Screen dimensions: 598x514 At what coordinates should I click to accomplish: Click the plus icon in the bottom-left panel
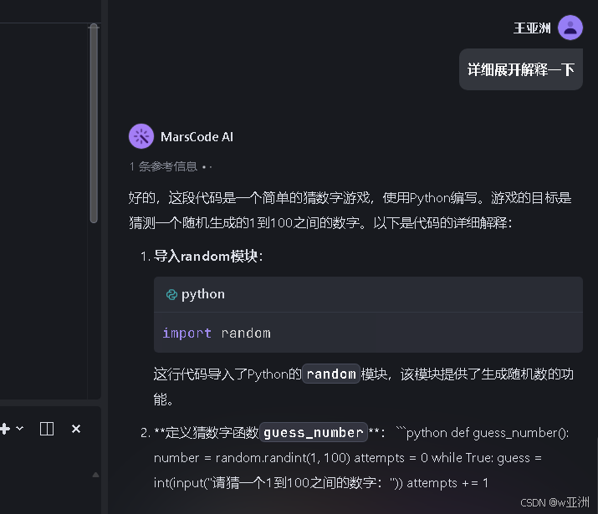[4, 429]
